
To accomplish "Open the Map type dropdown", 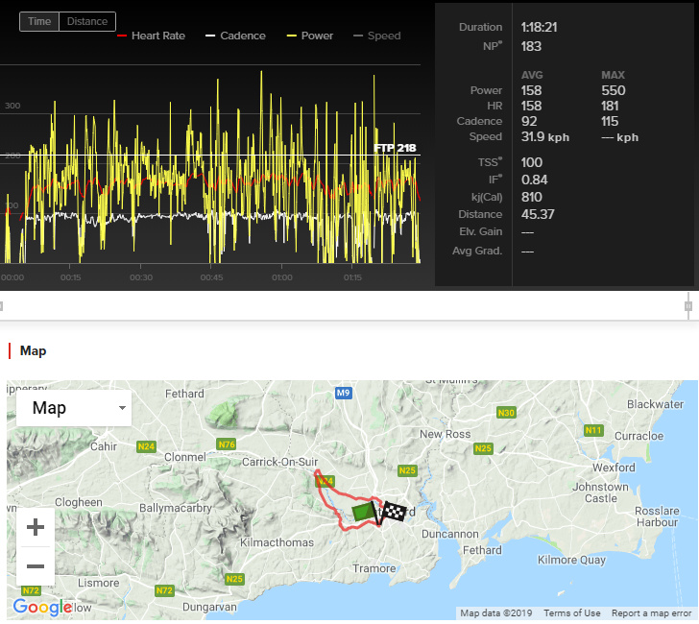I will coord(74,408).
